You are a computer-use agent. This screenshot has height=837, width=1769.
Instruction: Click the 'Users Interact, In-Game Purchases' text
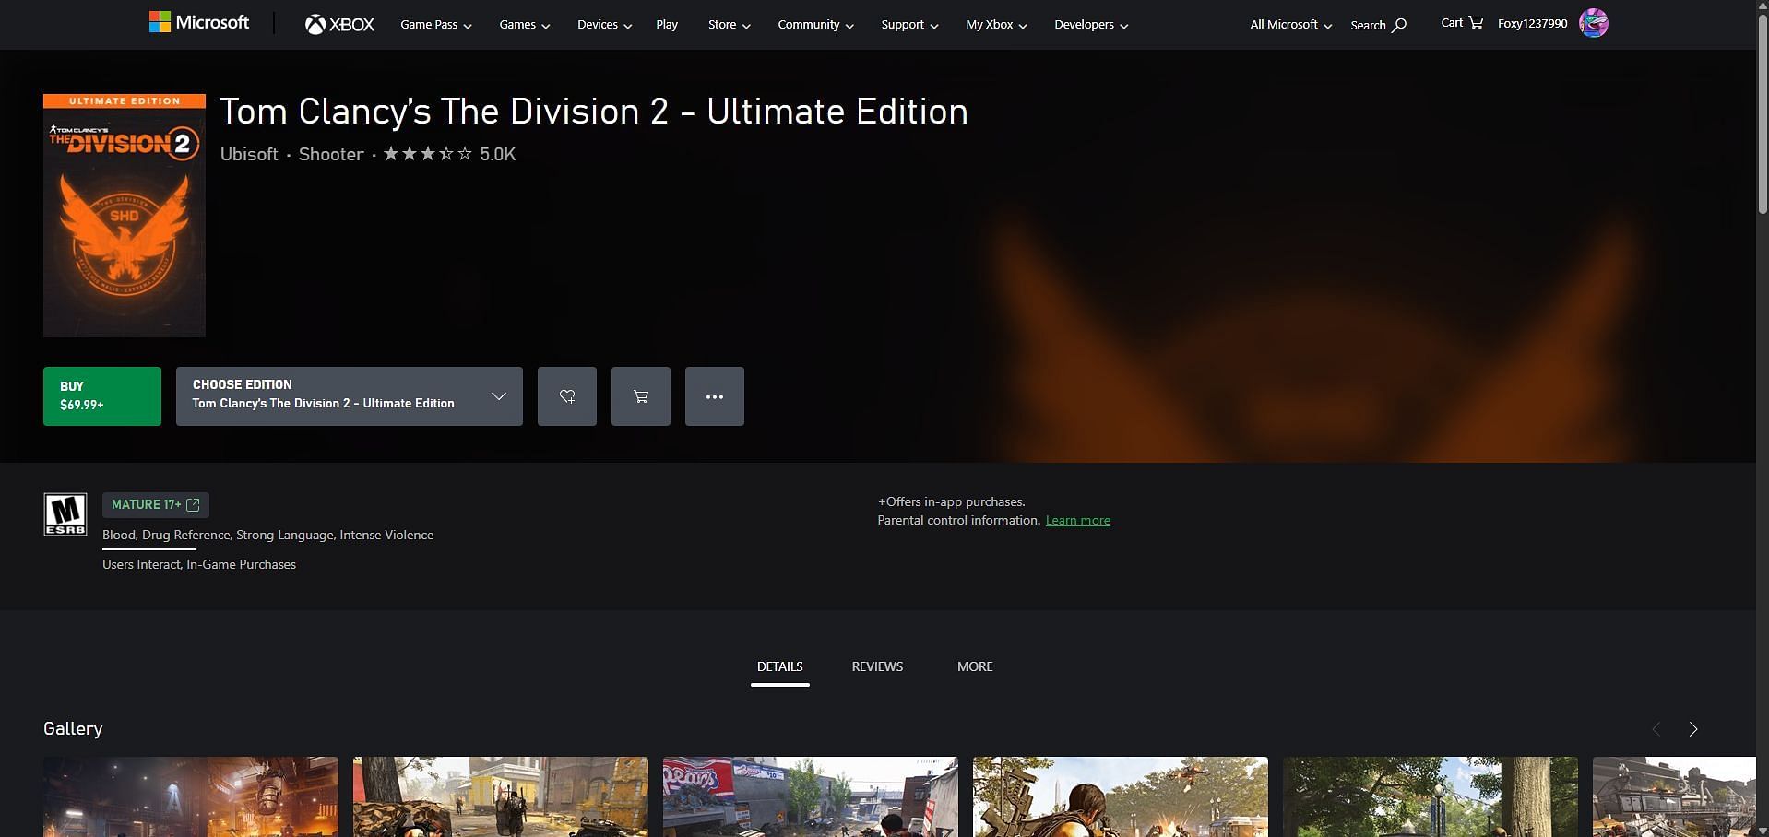click(x=199, y=564)
